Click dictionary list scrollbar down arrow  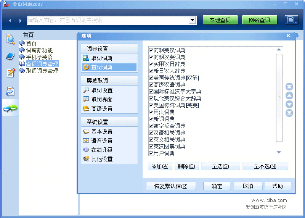click(279, 152)
